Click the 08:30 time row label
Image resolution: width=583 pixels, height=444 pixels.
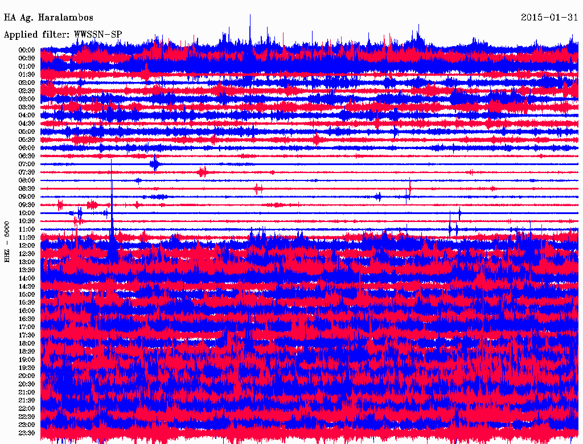click(27, 188)
